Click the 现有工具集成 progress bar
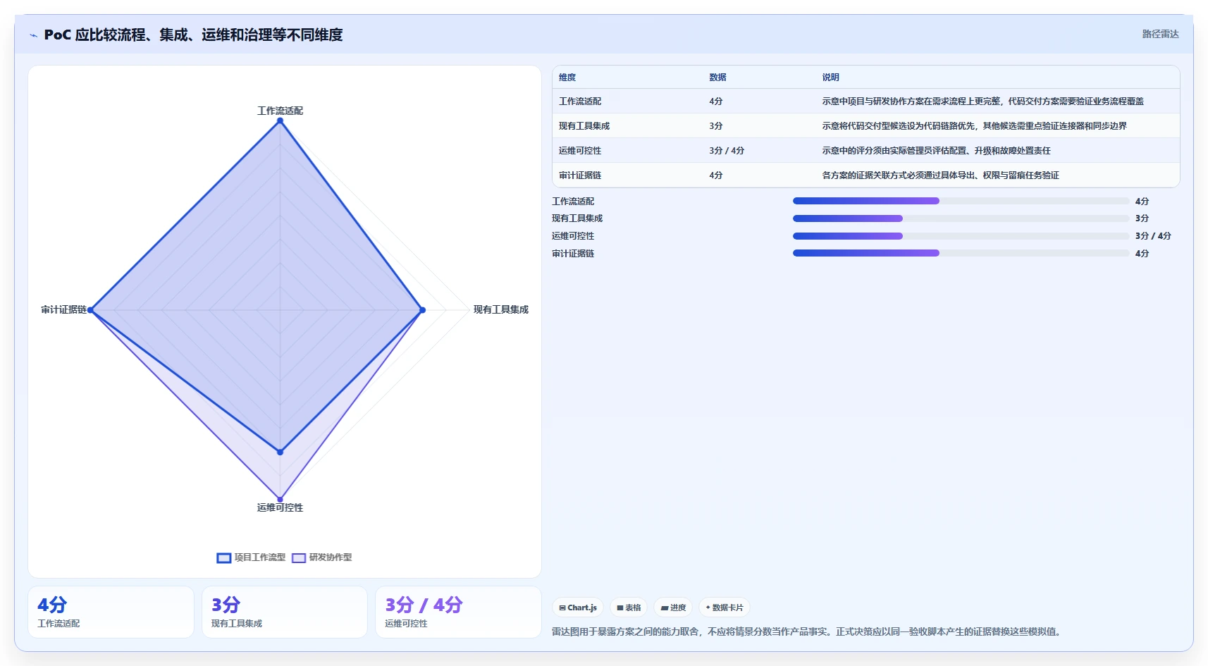1208x666 pixels. point(961,218)
